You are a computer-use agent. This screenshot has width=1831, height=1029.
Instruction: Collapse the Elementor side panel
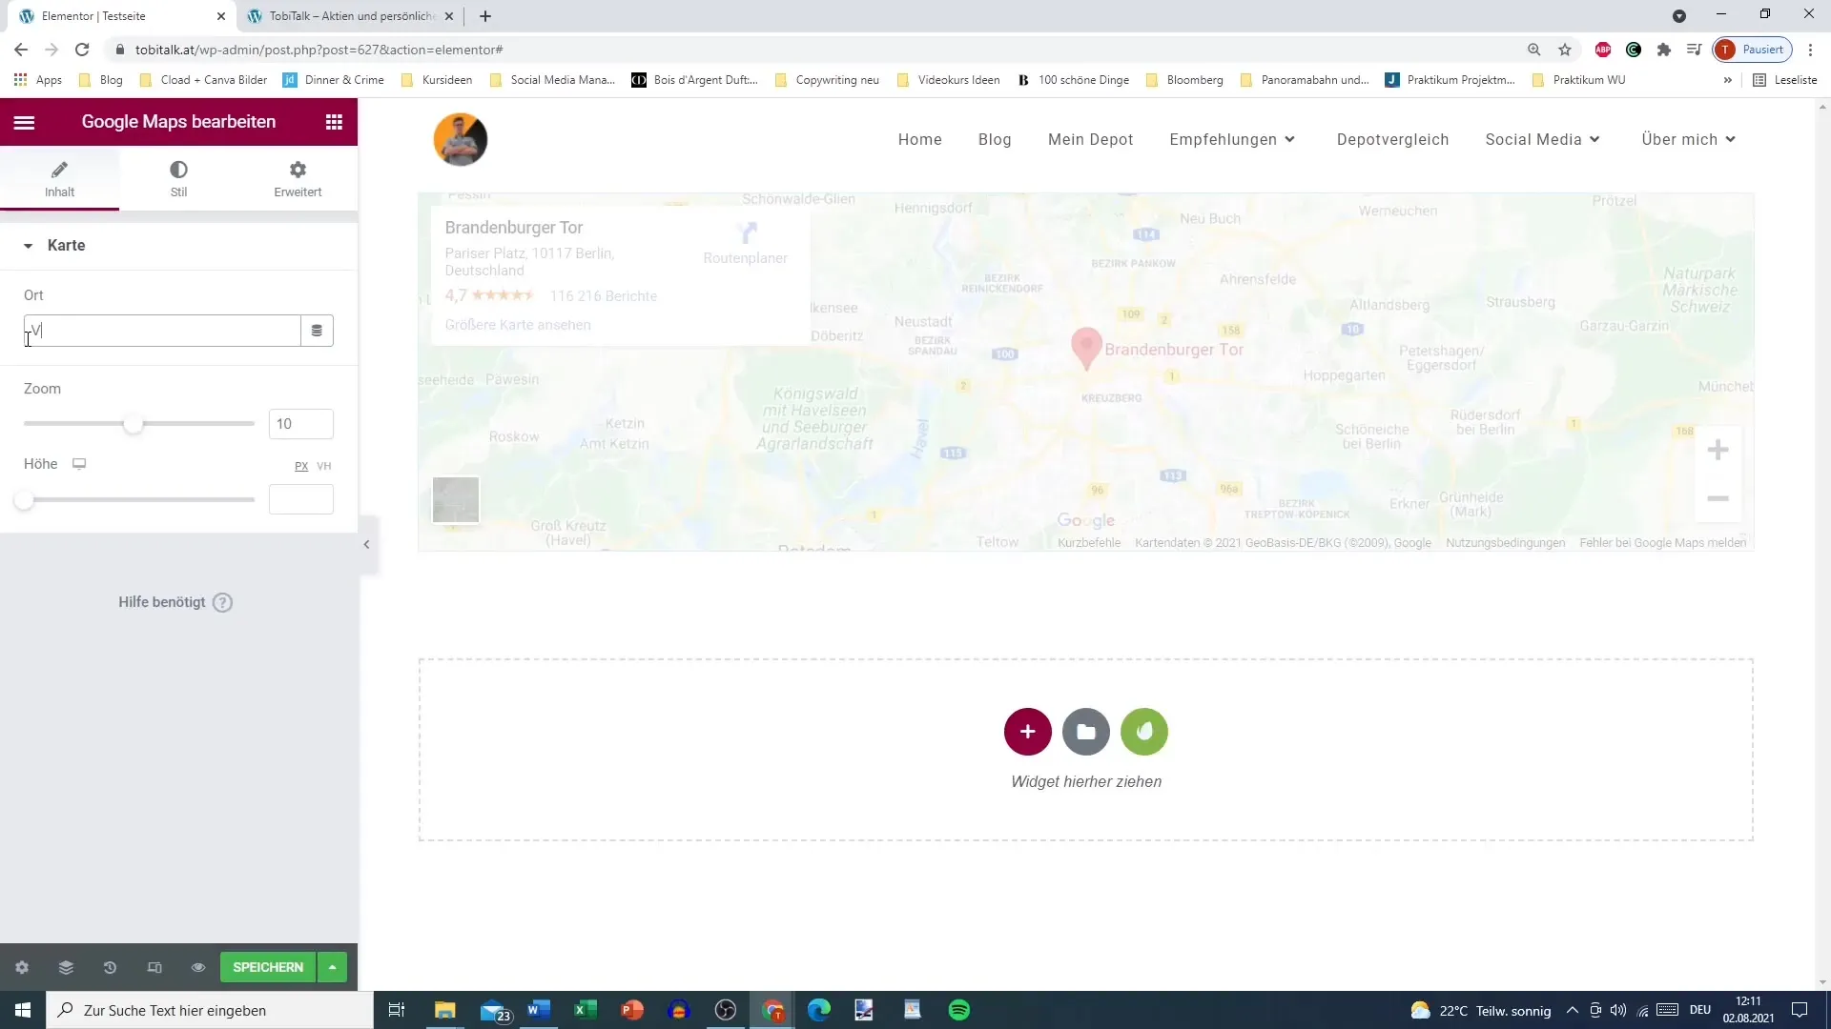point(367,545)
